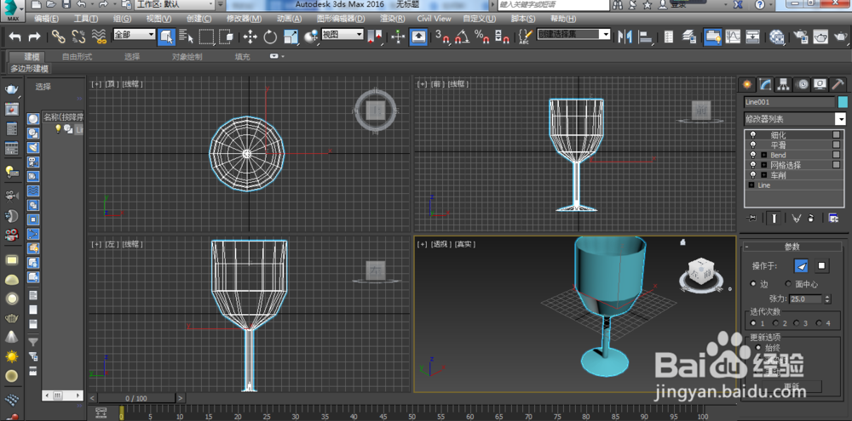Open the Utilities hammer panel tab
The height and width of the screenshot is (421, 852).
[x=838, y=85]
